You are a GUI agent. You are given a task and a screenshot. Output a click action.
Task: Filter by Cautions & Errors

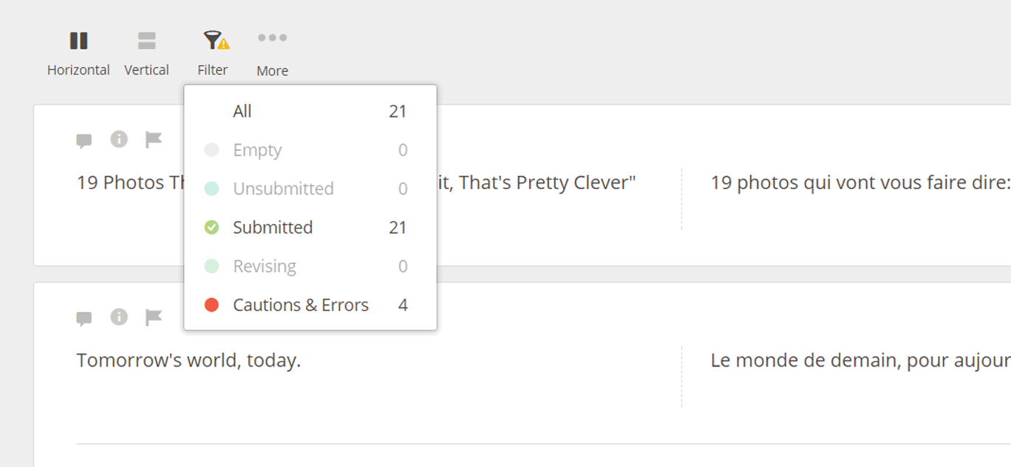[x=300, y=305]
